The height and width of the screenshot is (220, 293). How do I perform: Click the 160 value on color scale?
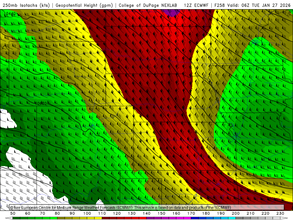[x=176, y=213]
